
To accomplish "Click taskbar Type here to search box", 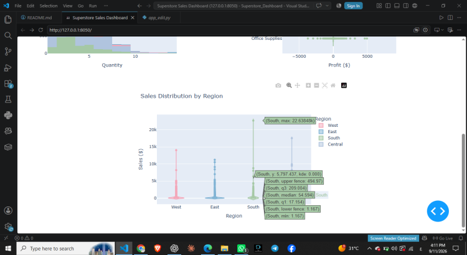I will 65,248.
